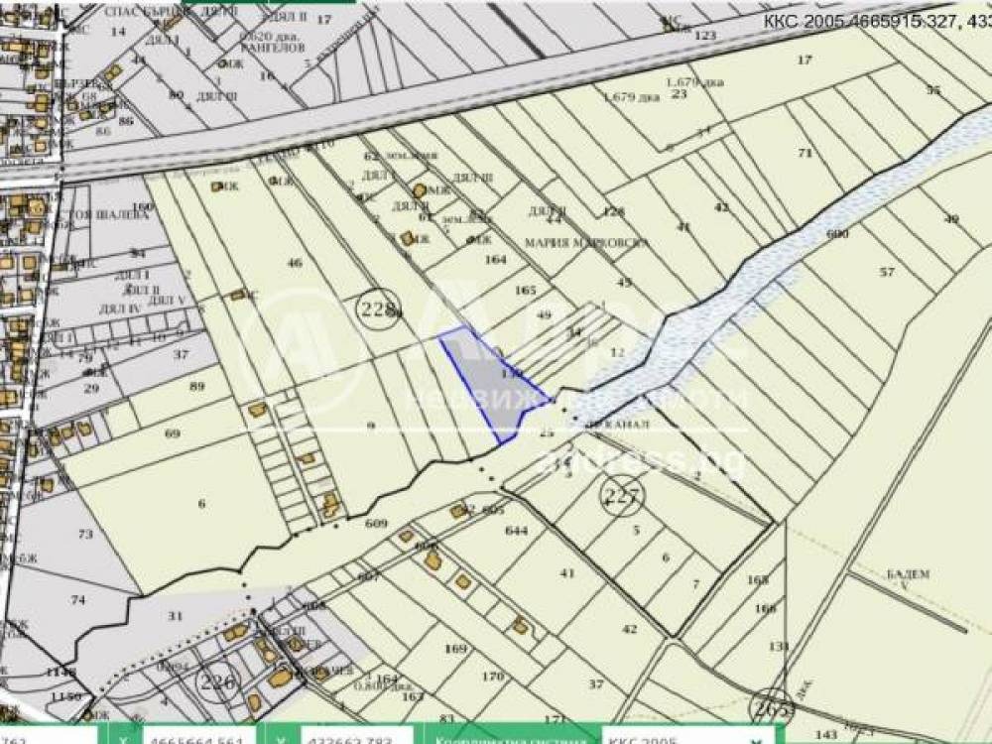Select parcel 46 on the map
The image size is (992, 744).
(294, 263)
